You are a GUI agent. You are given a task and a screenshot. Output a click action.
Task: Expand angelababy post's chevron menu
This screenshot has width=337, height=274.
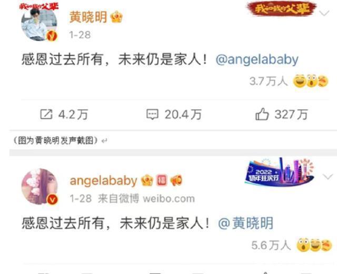(x=328, y=177)
